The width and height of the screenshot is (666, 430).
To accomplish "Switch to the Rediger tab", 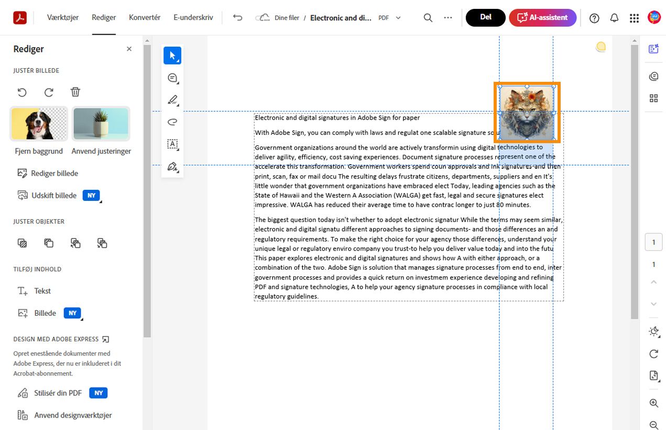I will tap(104, 17).
